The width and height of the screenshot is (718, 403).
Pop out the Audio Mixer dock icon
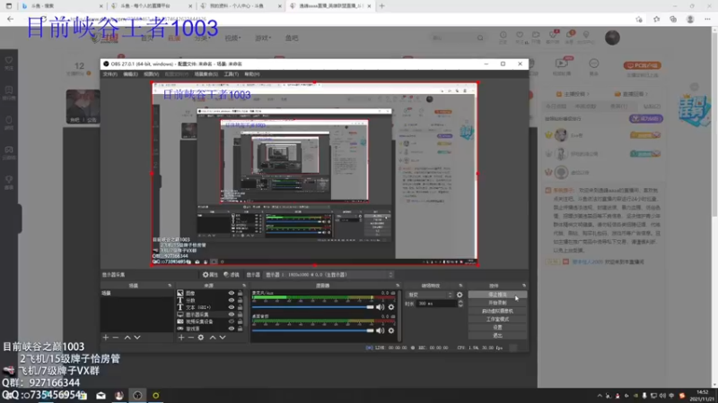[398, 286]
